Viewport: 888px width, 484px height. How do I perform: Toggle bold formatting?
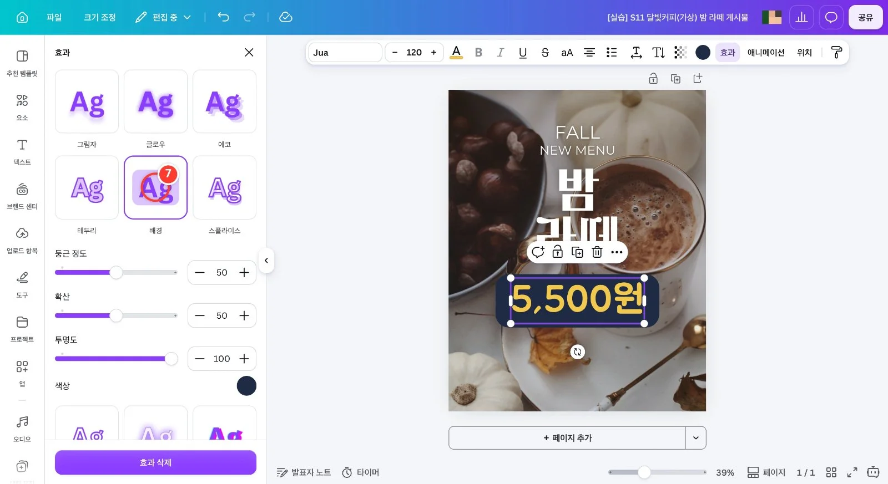pos(478,53)
